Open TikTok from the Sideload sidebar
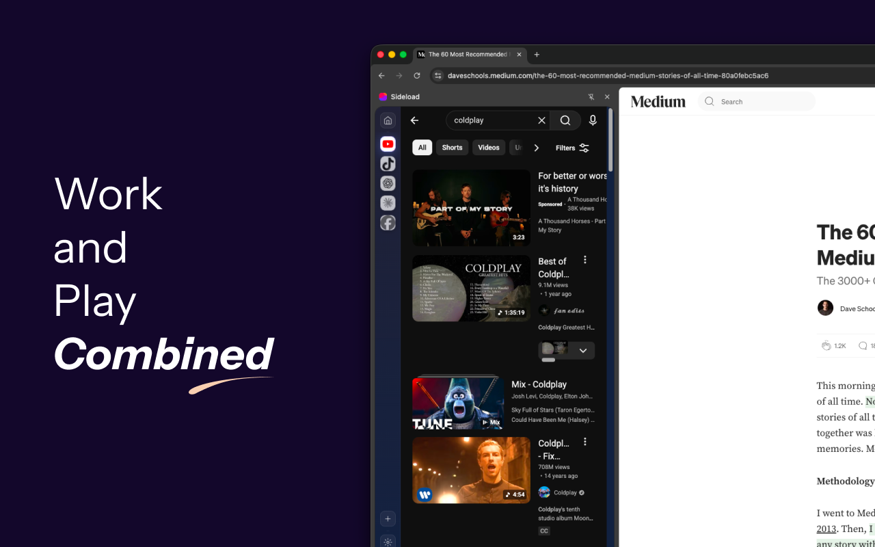The height and width of the screenshot is (547, 875). pos(388,163)
